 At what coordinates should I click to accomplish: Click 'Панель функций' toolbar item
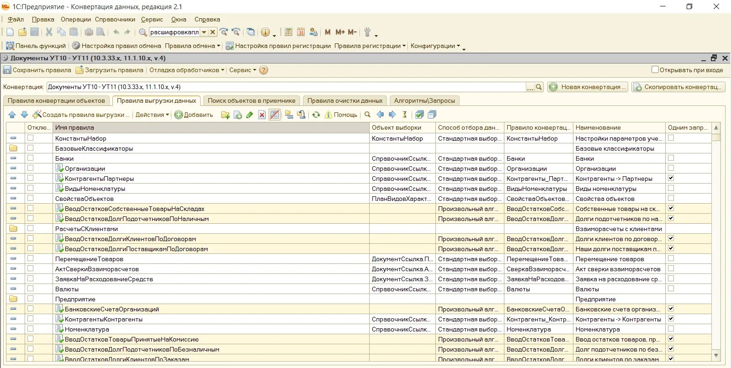pos(36,46)
